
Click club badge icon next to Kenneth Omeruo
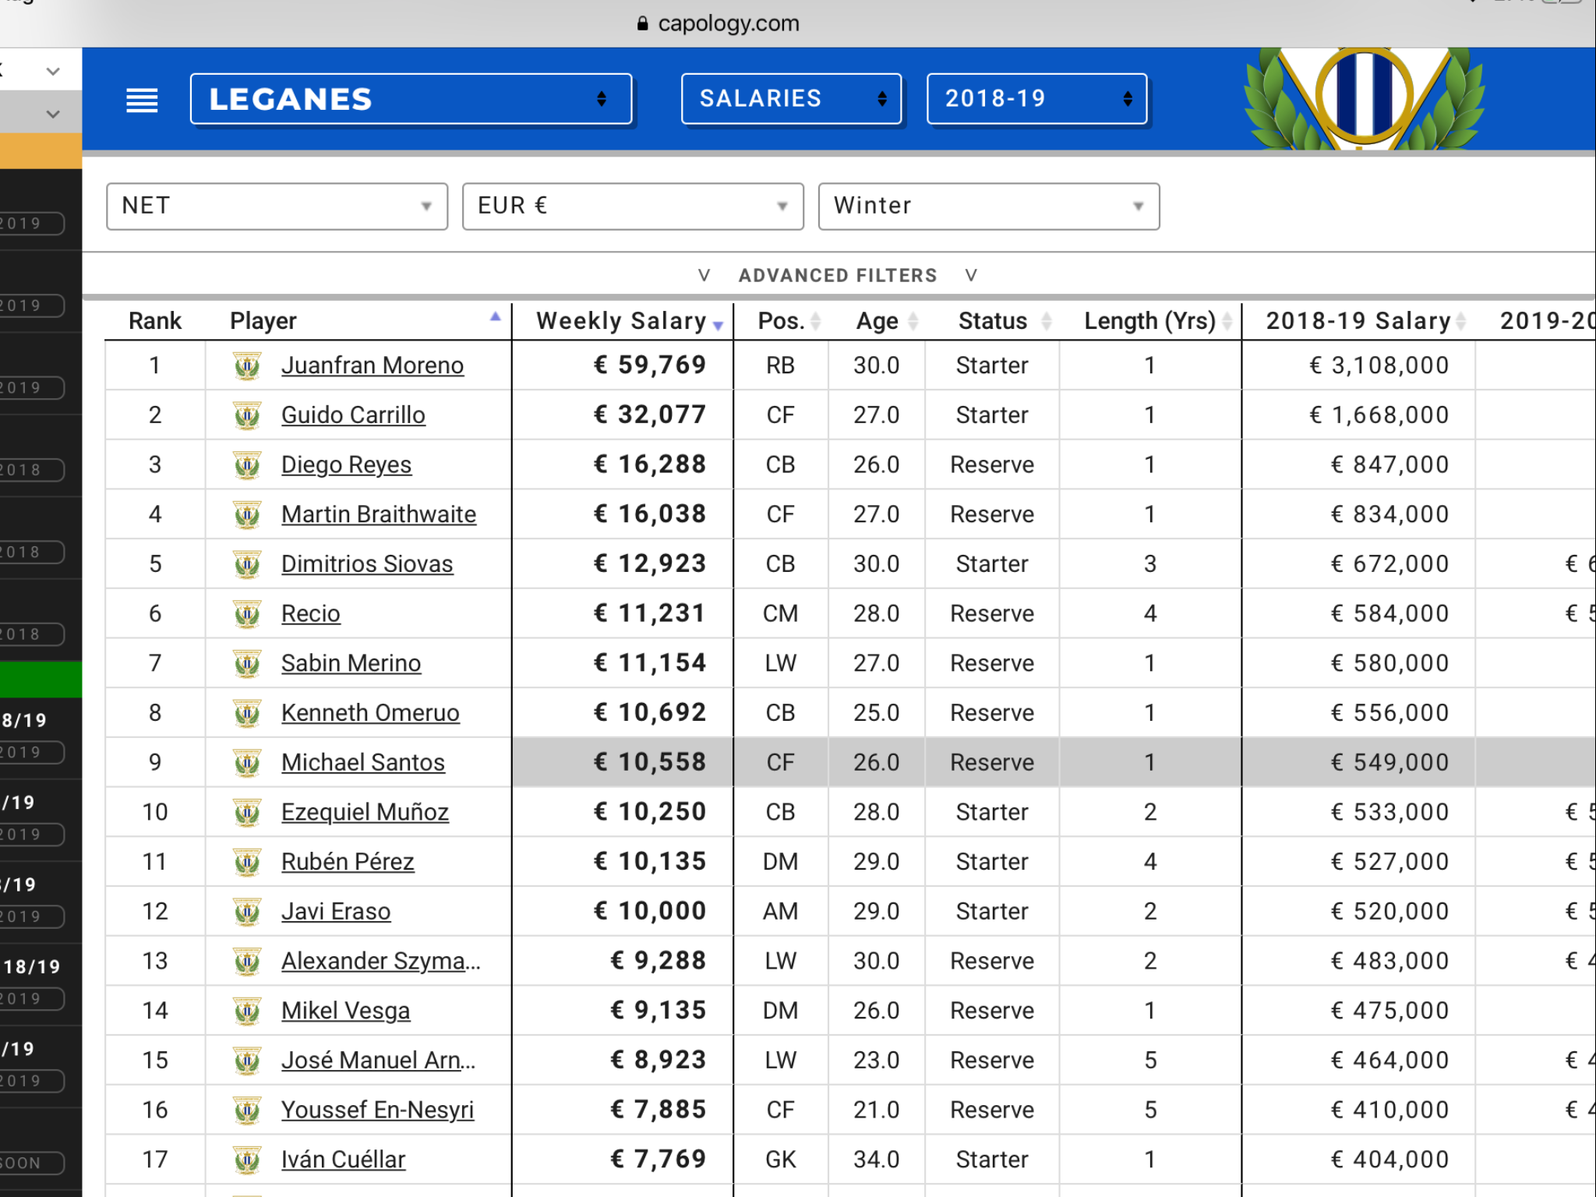247,713
